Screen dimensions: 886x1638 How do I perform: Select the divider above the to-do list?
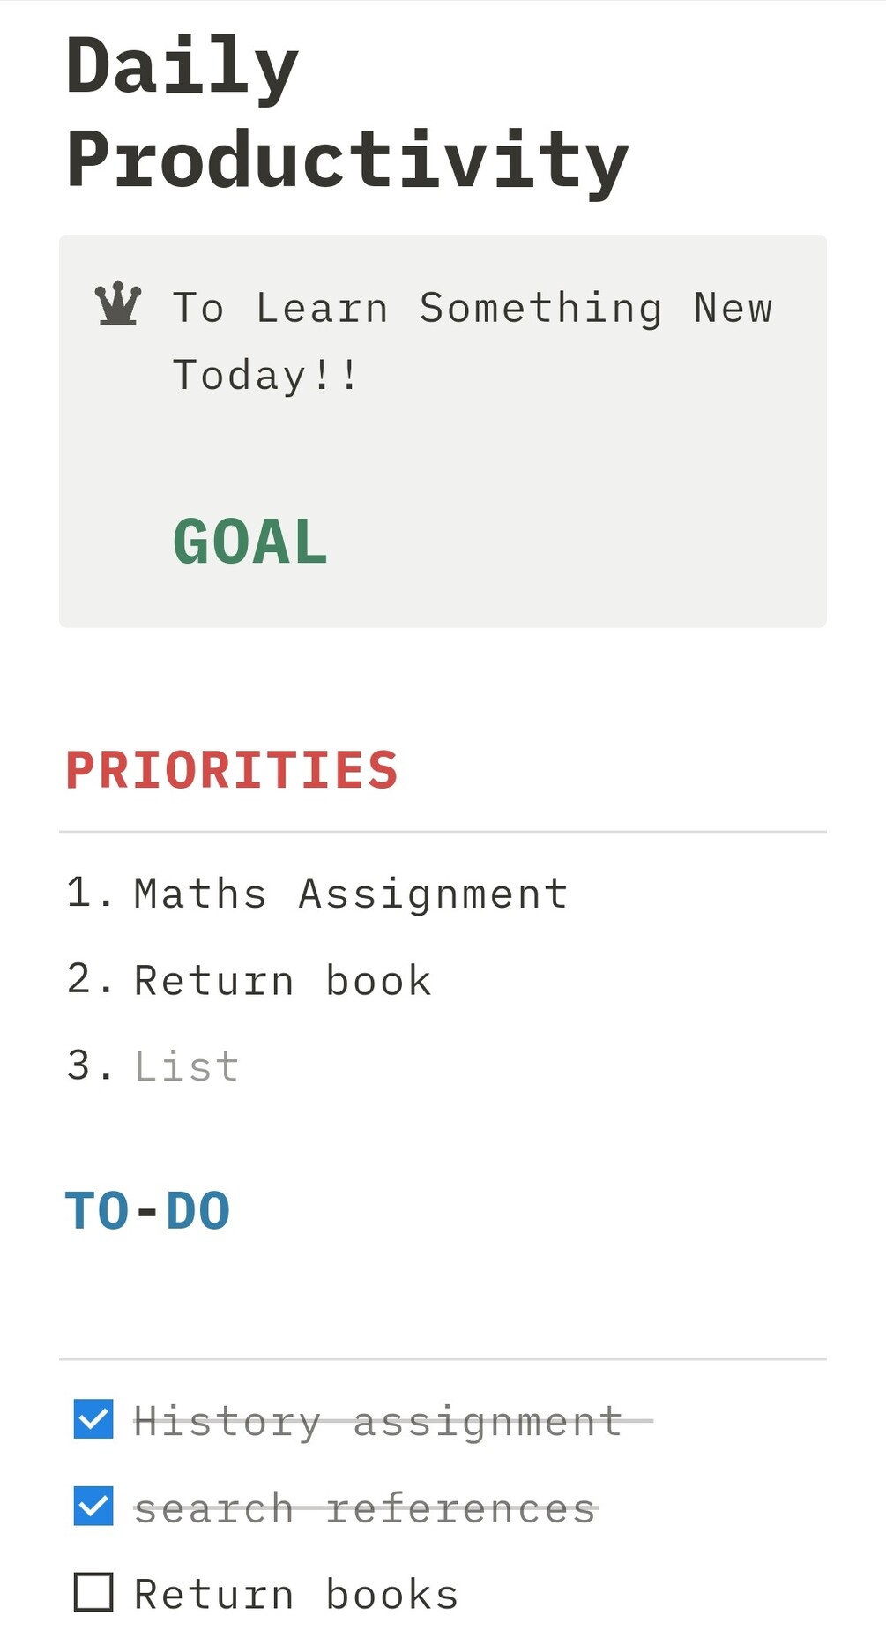(x=443, y=1359)
